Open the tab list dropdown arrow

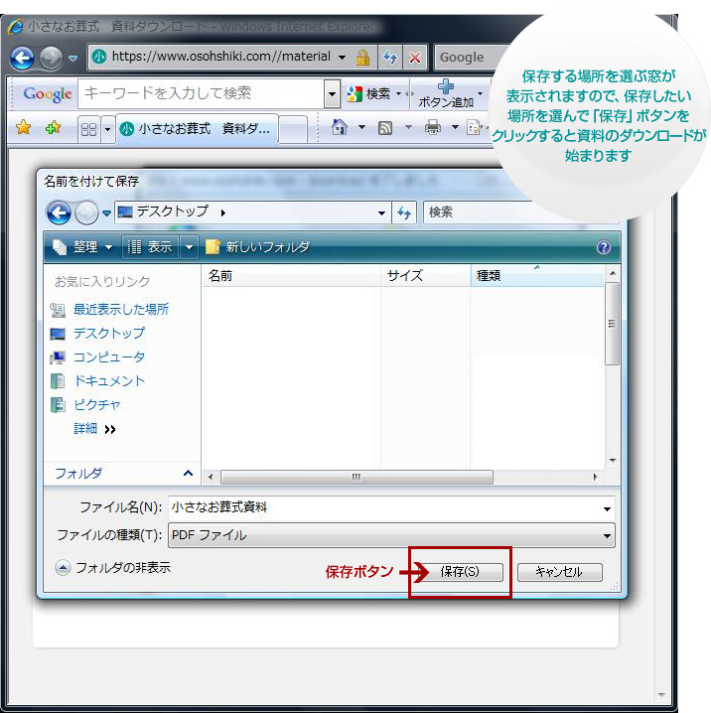(x=107, y=129)
